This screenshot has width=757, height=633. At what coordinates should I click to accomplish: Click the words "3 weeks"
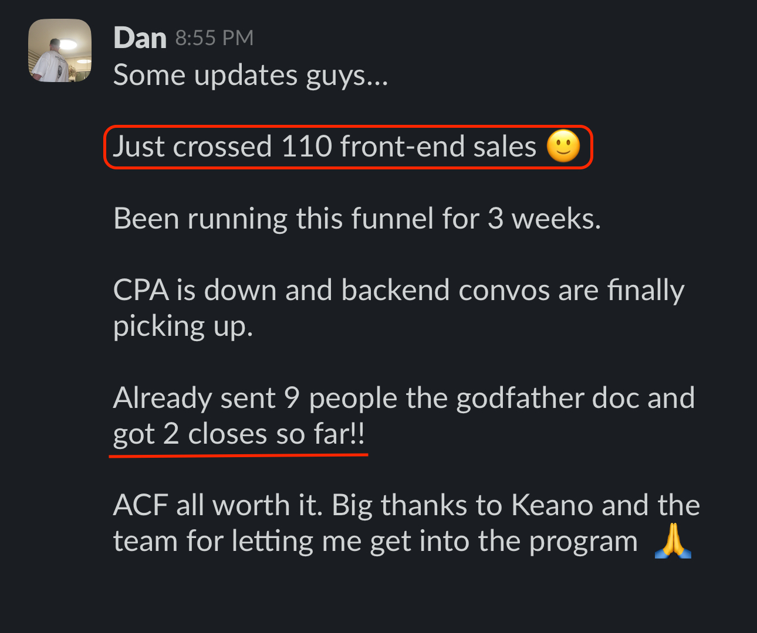542,219
